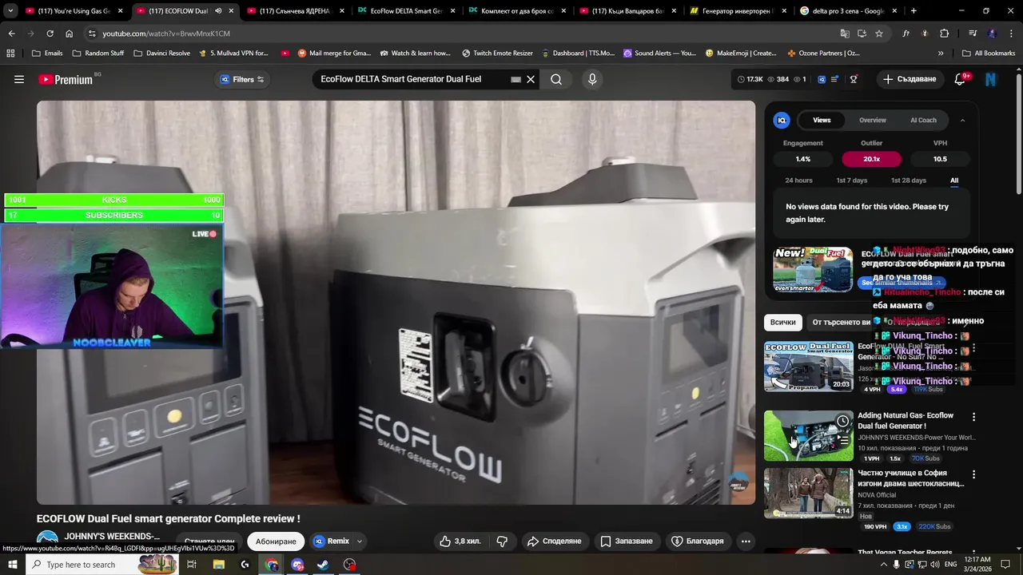Switch to the AI Coach tab
The width and height of the screenshot is (1023, 575).
[x=923, y=120]
